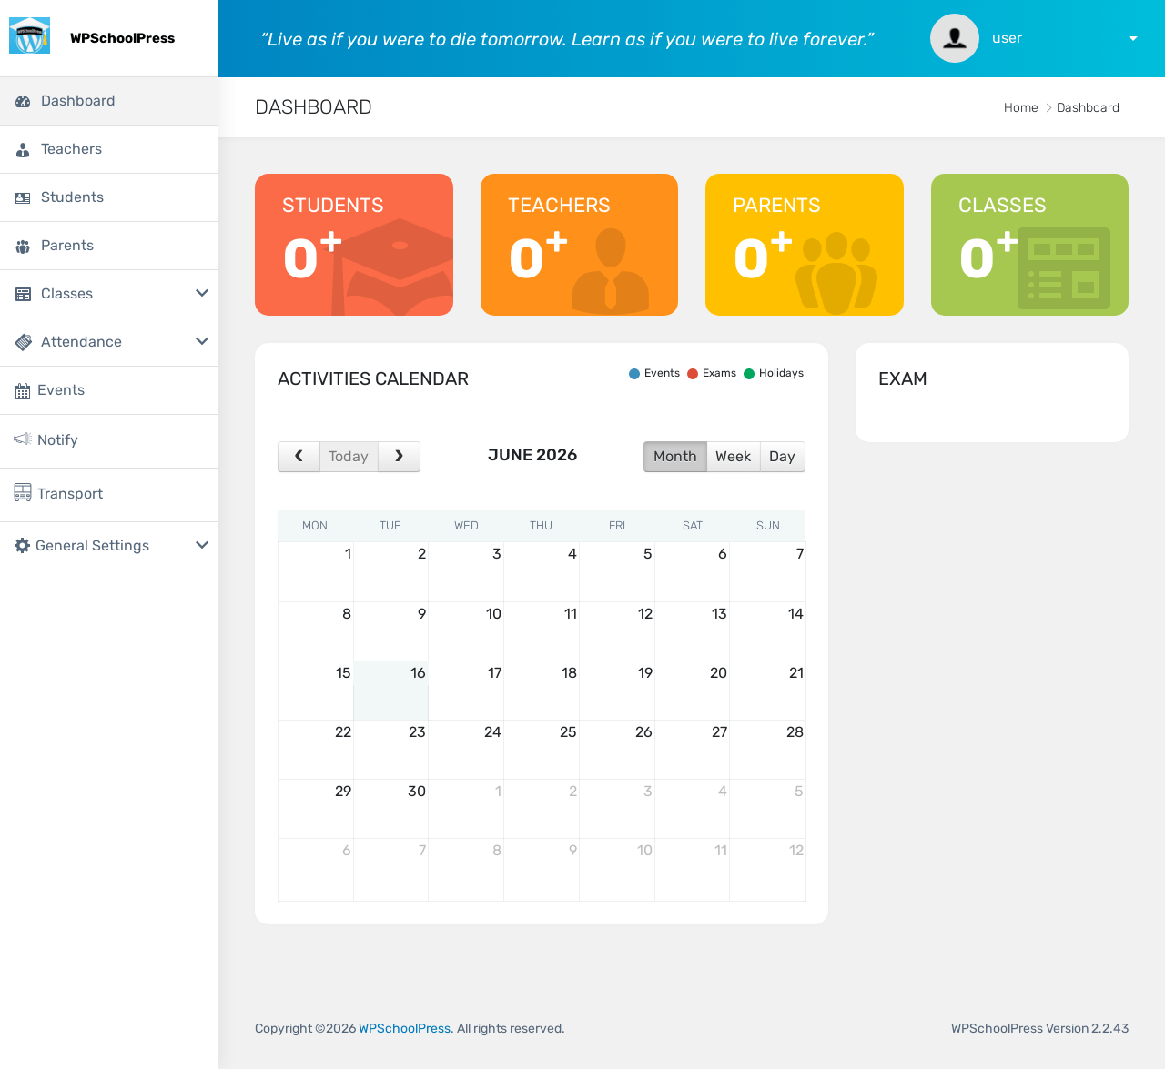
Task: Click the WPSchoolPress logo icon
Action: tap(29, 36)
